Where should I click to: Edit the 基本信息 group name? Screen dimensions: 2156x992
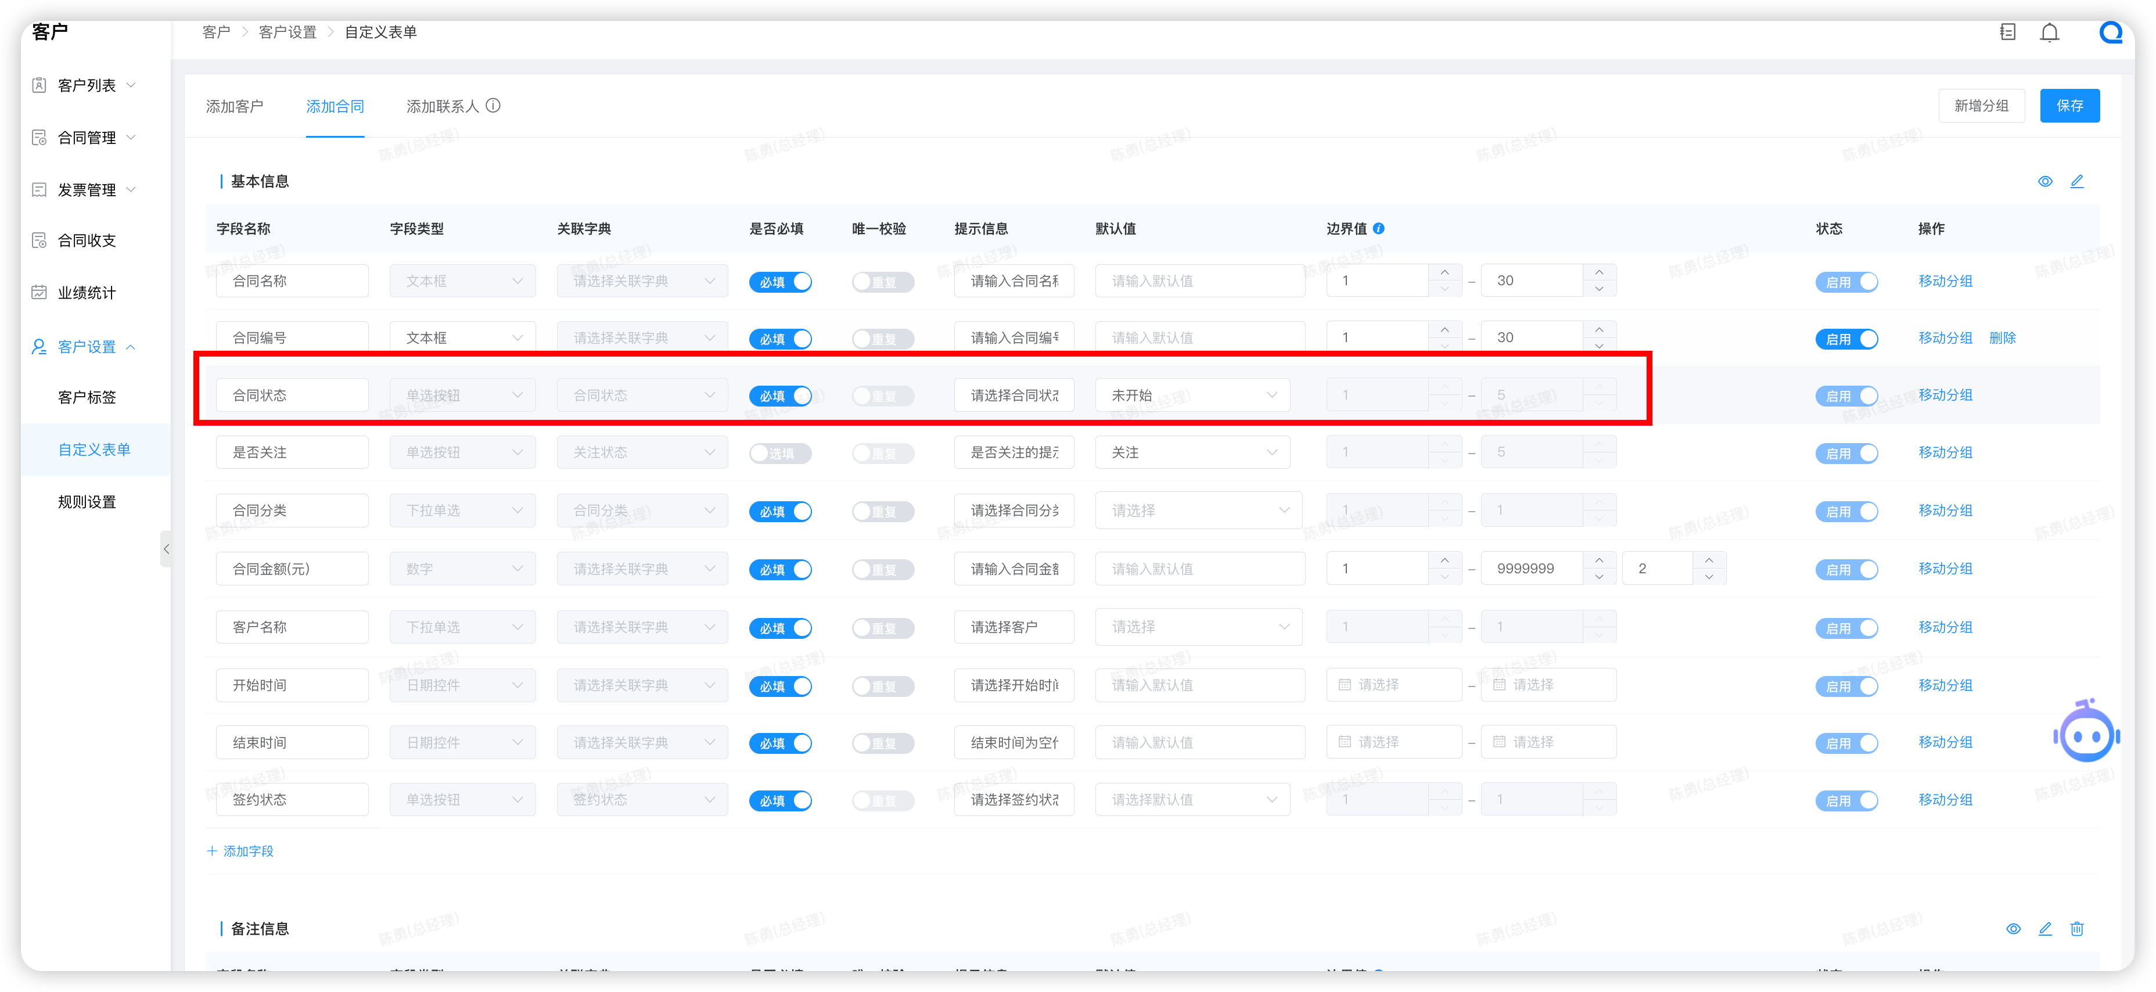tap(2076, 182)
